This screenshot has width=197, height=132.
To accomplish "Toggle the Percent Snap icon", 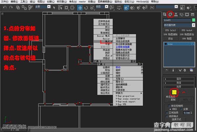I will coord(139,8).
